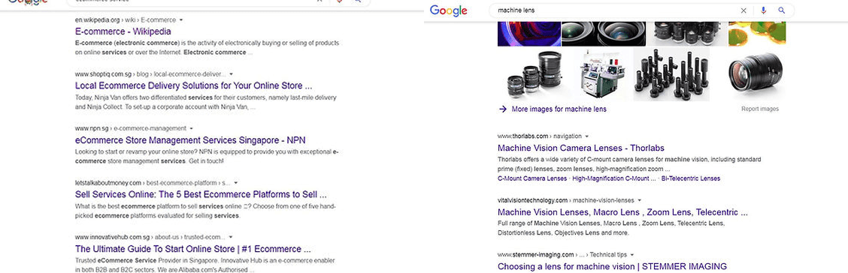Viewport: 848px width, 273px height.
Task: Follow the C-Mount Camera Lenses sublink
Action: click(x=532, y=178)
